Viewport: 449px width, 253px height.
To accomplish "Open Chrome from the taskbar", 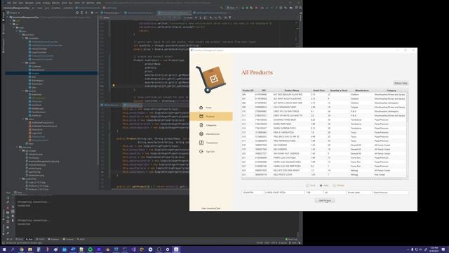I will pos(22,249).
